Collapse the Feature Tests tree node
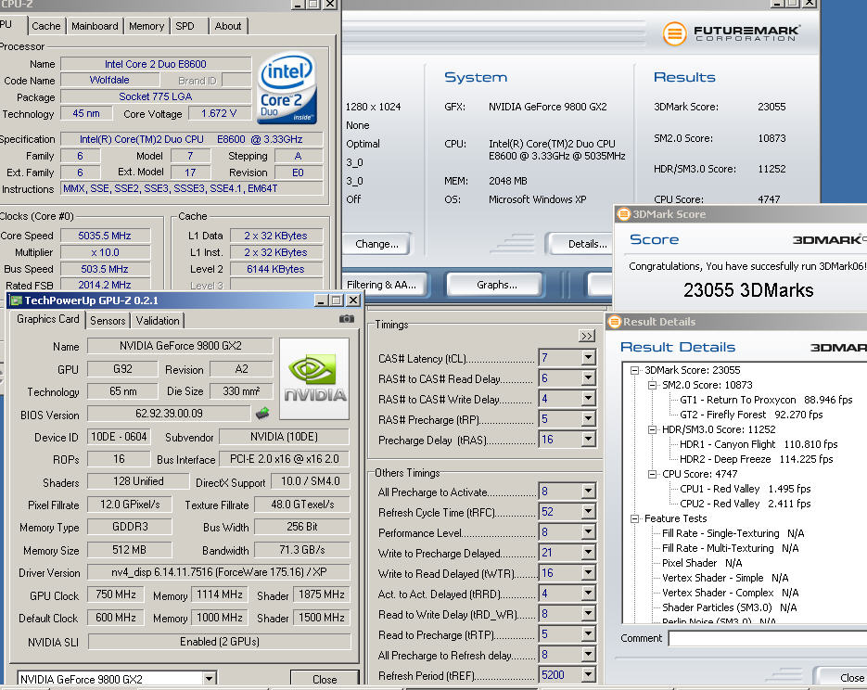867x690 pixels. click(x=635, y=518)
